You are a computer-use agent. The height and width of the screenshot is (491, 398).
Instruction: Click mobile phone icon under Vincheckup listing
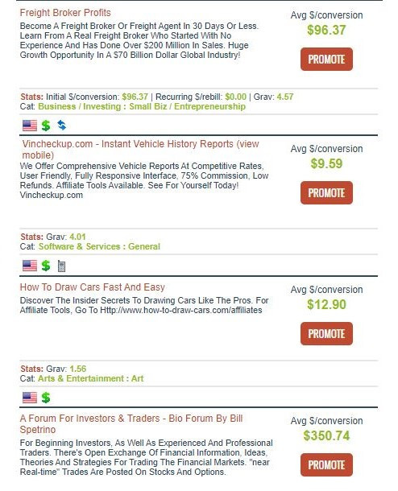[x=61, y=266]
